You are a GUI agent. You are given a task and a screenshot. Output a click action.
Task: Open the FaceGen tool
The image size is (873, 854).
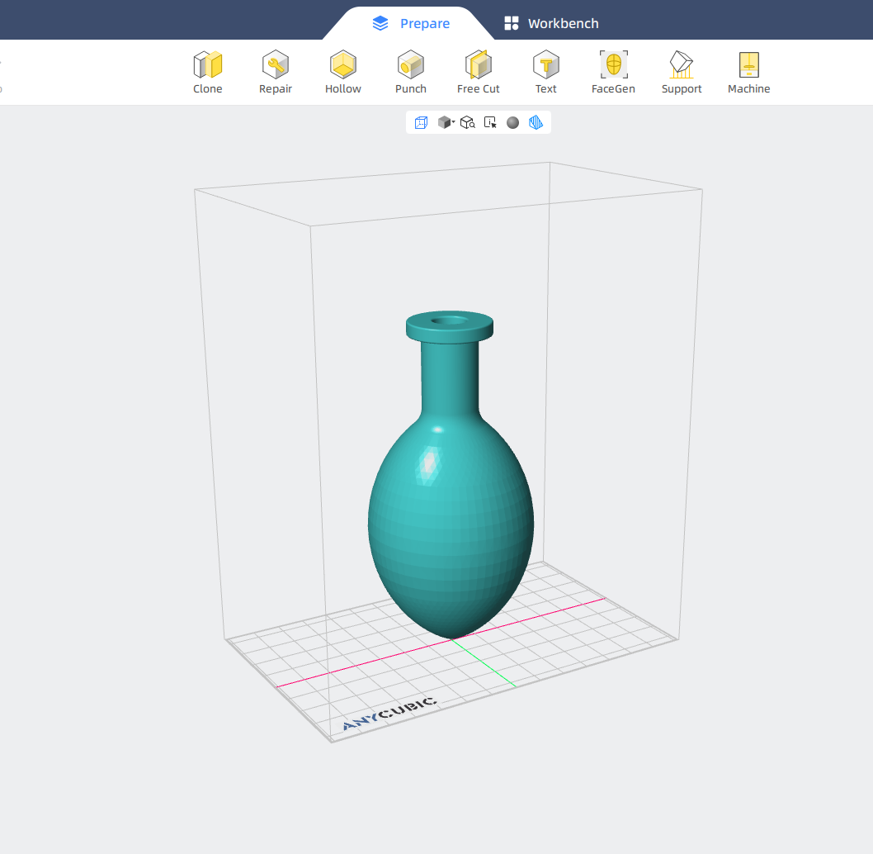pyautogui.click(x=613, y=73)
